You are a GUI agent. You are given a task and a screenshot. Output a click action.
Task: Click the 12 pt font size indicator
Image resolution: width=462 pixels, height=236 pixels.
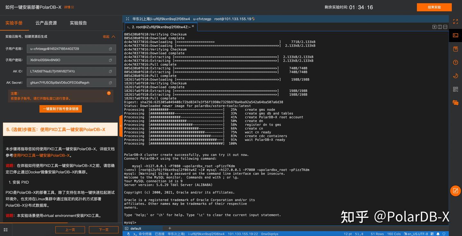coord(348,234)
